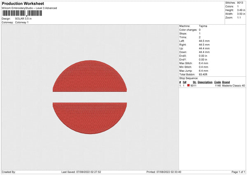Screen dimensions: 247x175
Task: Click the Description column header
Action: 205,82
